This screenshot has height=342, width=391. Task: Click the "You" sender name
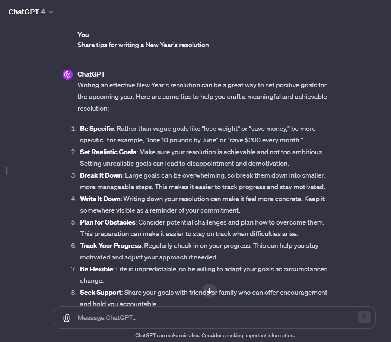(83, 35)
